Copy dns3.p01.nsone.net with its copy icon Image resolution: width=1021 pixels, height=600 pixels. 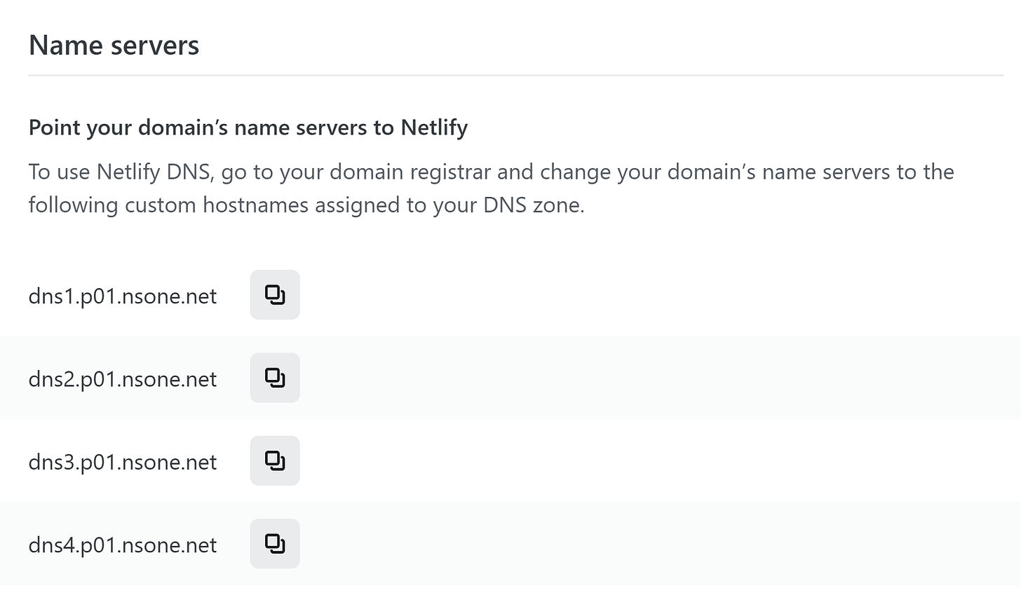[275, 461]
